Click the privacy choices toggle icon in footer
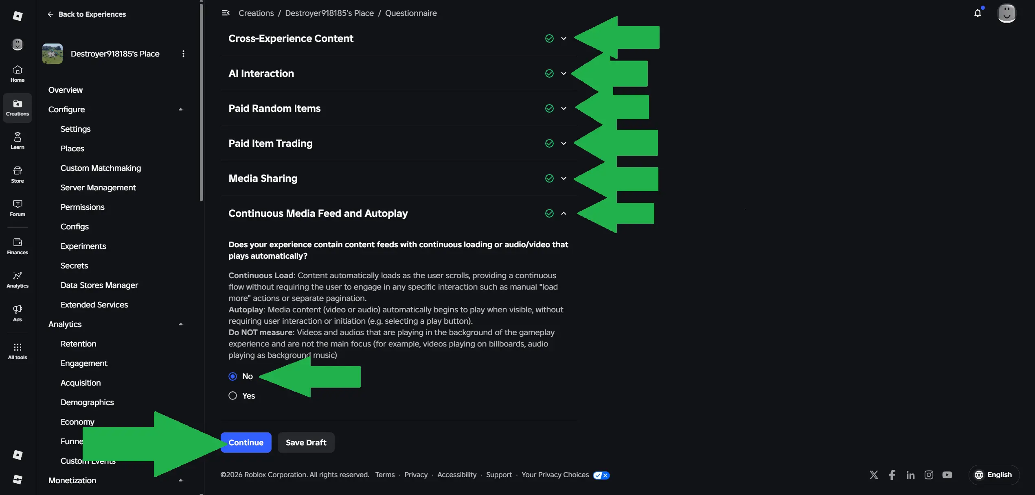Screen dimensions: 1035x495 pos(601,475)
